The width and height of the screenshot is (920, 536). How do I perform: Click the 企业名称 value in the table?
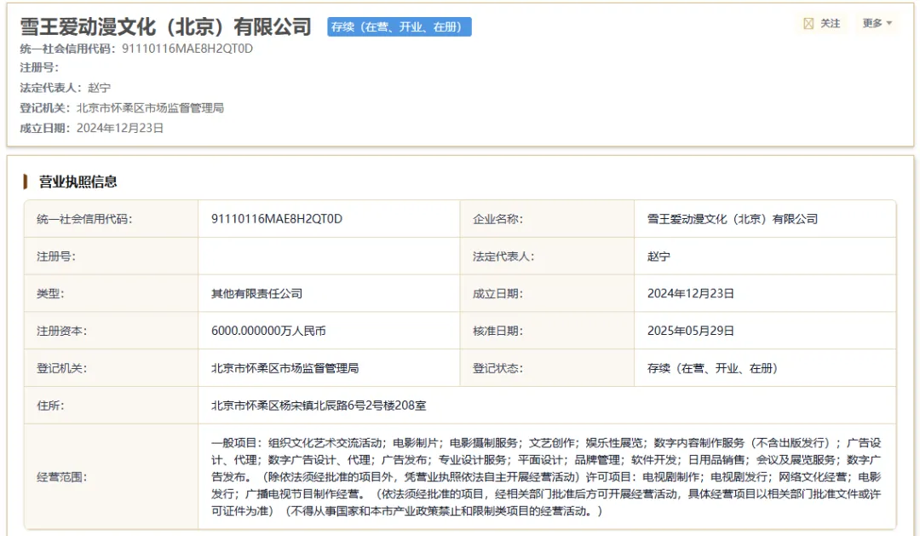tap(733, 219)
